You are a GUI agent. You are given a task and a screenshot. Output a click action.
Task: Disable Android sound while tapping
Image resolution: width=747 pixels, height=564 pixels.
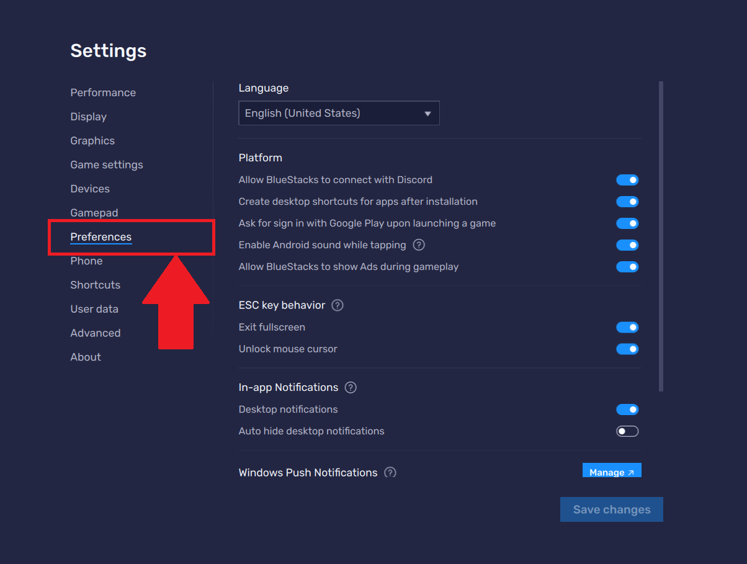click(627, 245)
